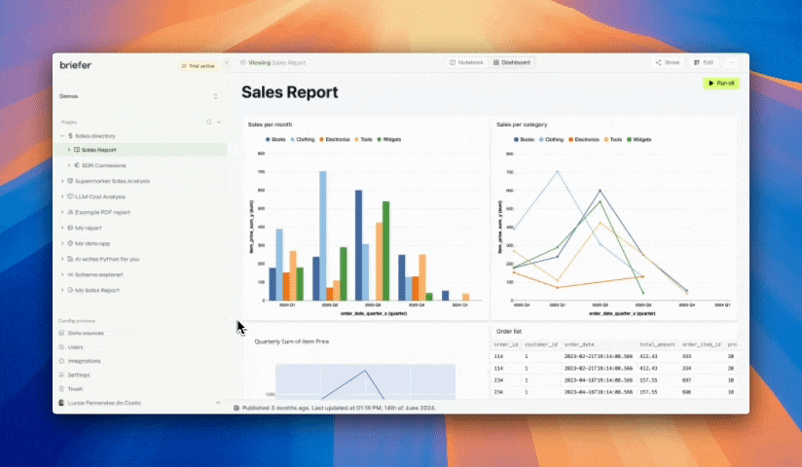
Task: Click the Data sources database icon
Action: click(61, 333)
